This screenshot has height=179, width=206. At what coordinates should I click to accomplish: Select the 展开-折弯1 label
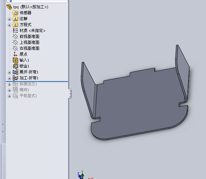[x=29, y=72]
